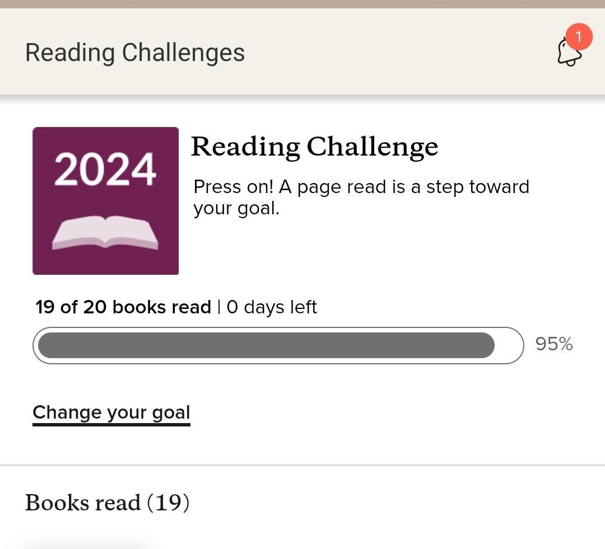Click the Change your goal link

[111, 414]
